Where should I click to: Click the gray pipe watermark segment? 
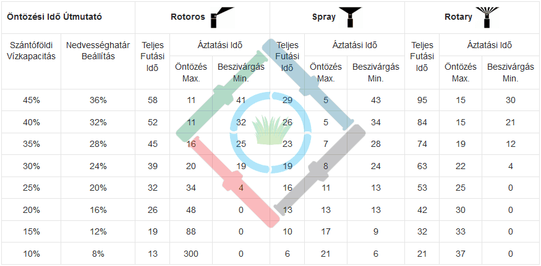pos(320,170)
